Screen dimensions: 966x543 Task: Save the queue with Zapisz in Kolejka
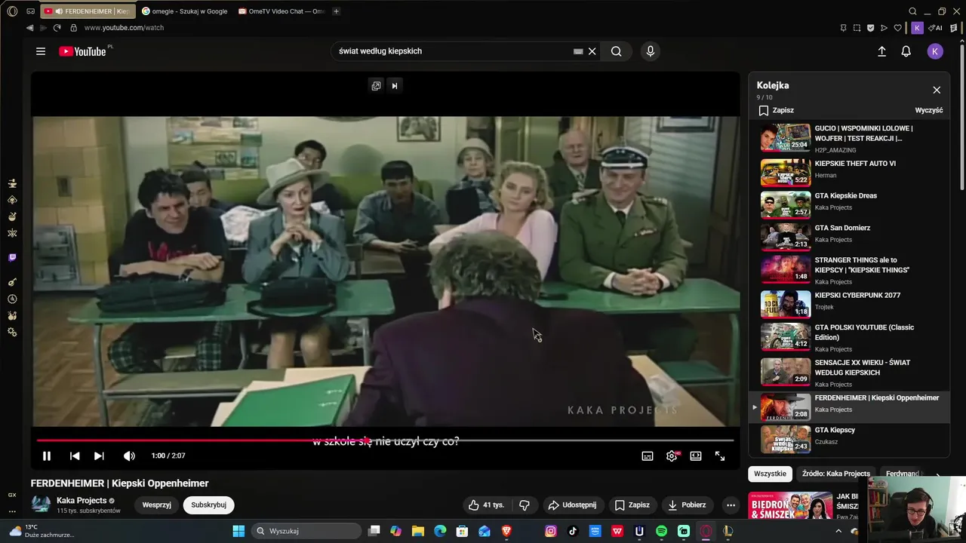[777, 110]
